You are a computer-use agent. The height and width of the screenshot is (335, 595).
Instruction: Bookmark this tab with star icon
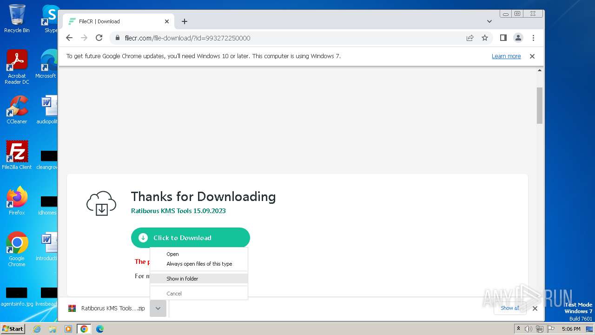tap(485, 38)
